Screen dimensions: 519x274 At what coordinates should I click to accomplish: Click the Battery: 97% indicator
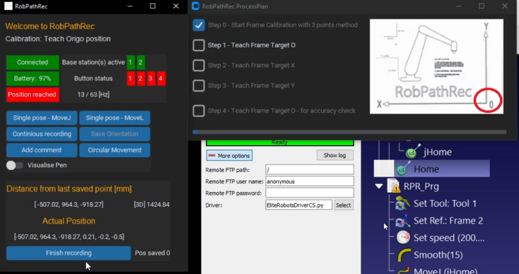point(32,78)
